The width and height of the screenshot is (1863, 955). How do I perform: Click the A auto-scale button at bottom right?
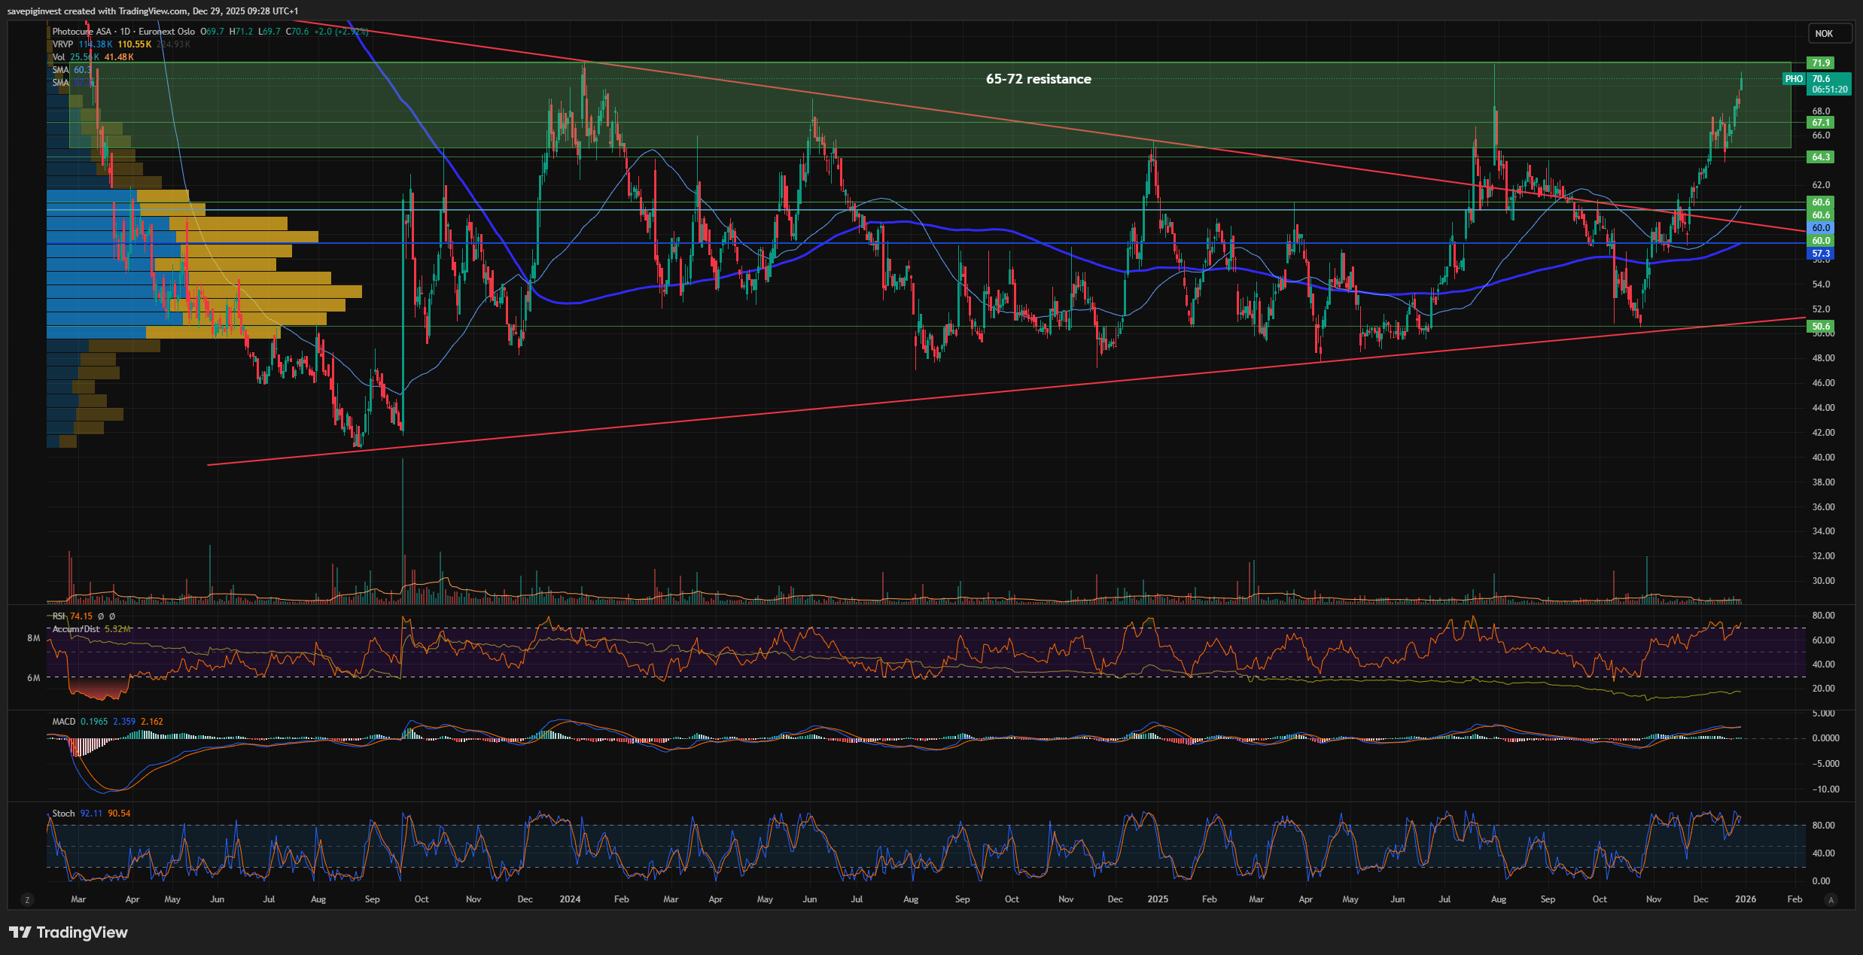pos(1831,899)
